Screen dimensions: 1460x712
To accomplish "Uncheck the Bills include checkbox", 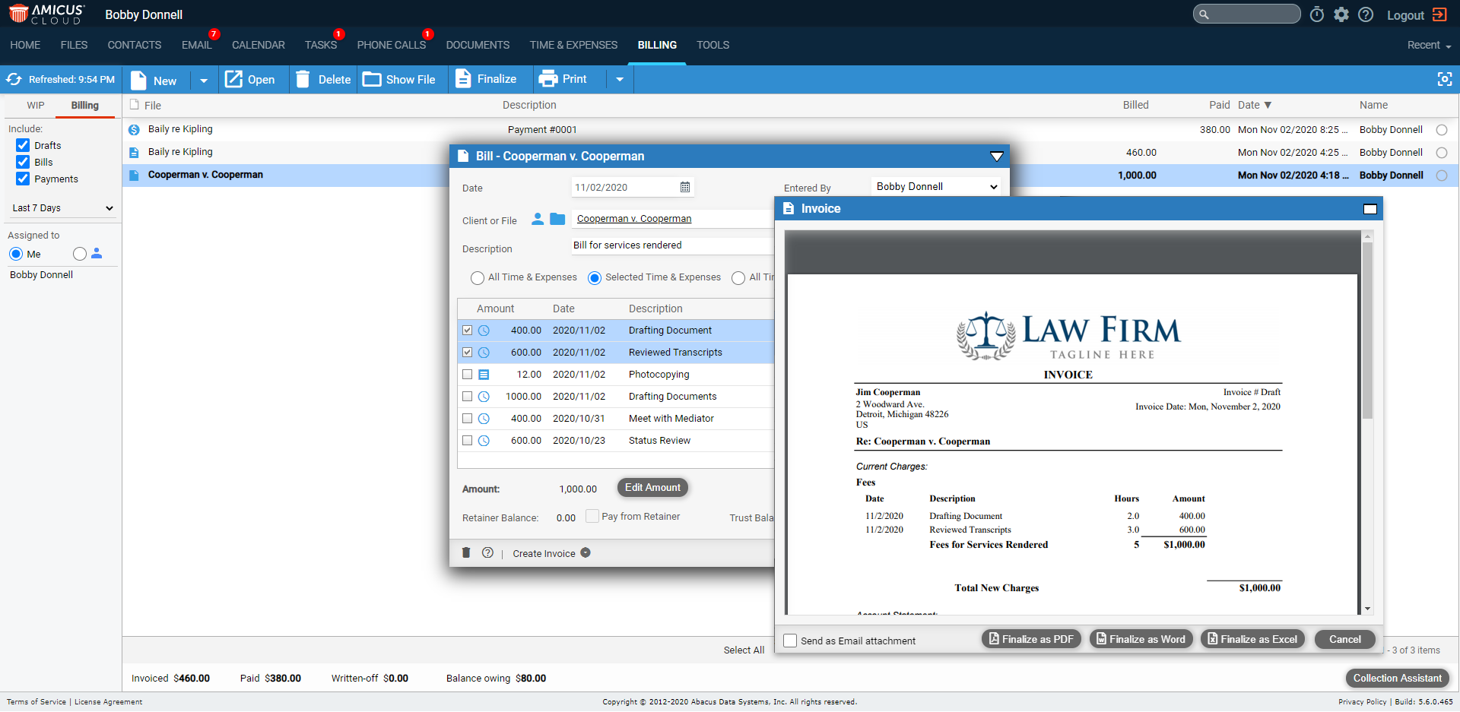I will point(23,162).
